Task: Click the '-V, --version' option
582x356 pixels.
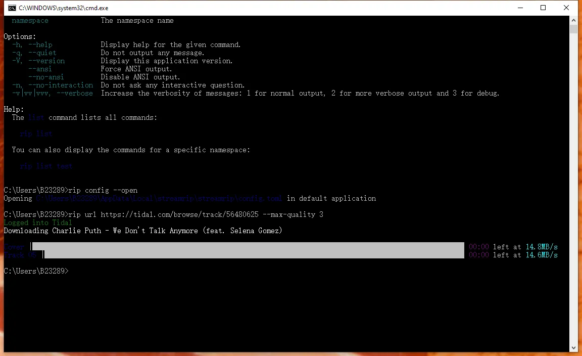Action: click(x=38, y=61)
